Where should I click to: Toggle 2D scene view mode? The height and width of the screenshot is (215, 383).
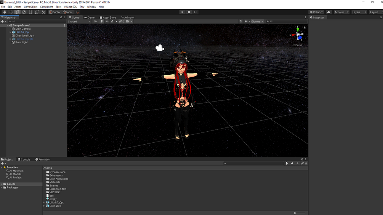click(95, 21)
